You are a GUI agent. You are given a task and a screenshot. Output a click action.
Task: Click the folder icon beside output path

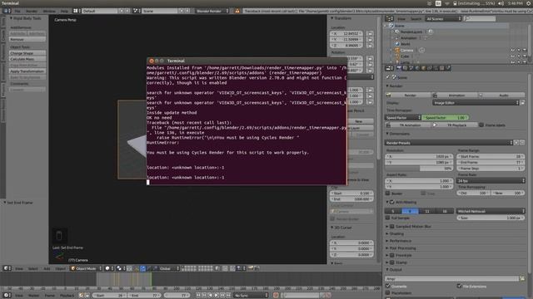click(x=522, y=279)
